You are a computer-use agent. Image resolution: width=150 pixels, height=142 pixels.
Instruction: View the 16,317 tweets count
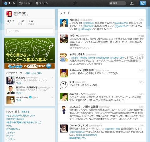point(10,23)
